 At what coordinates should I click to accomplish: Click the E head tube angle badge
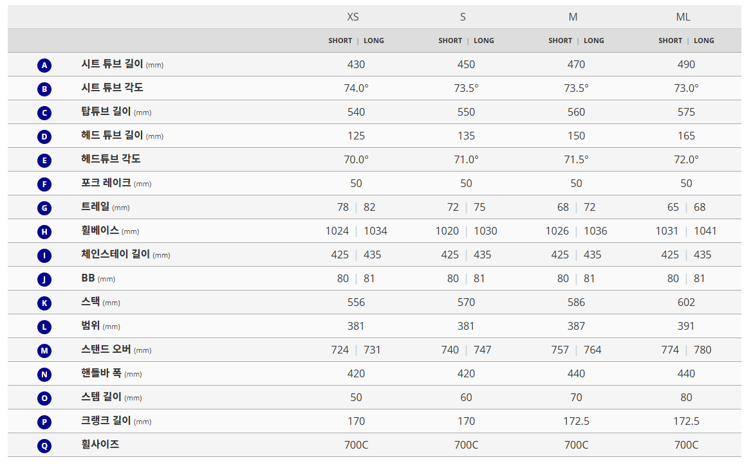(44, 160)
